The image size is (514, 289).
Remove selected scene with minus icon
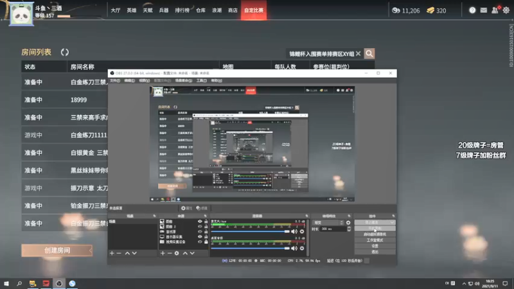(119, 253)
